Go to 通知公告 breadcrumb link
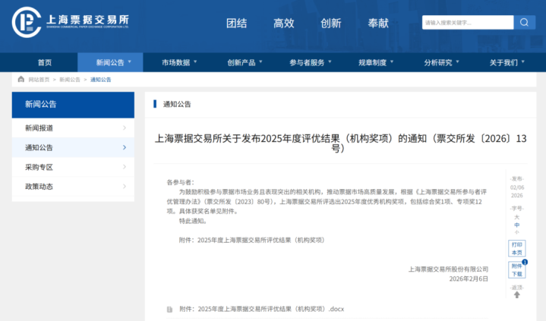Screen dimensions: 546x321 click(x=101, y=80)
